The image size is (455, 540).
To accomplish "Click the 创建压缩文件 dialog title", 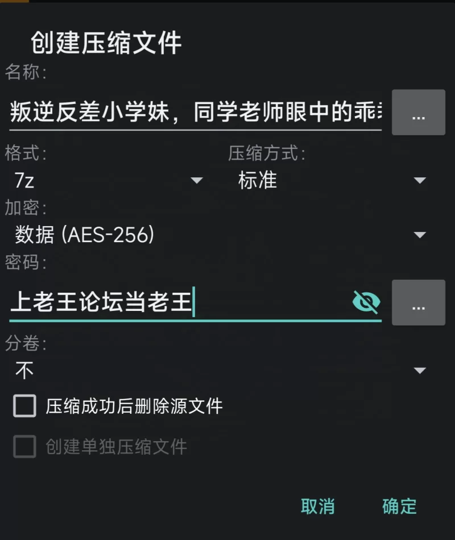I will click(x=106, y=43).
